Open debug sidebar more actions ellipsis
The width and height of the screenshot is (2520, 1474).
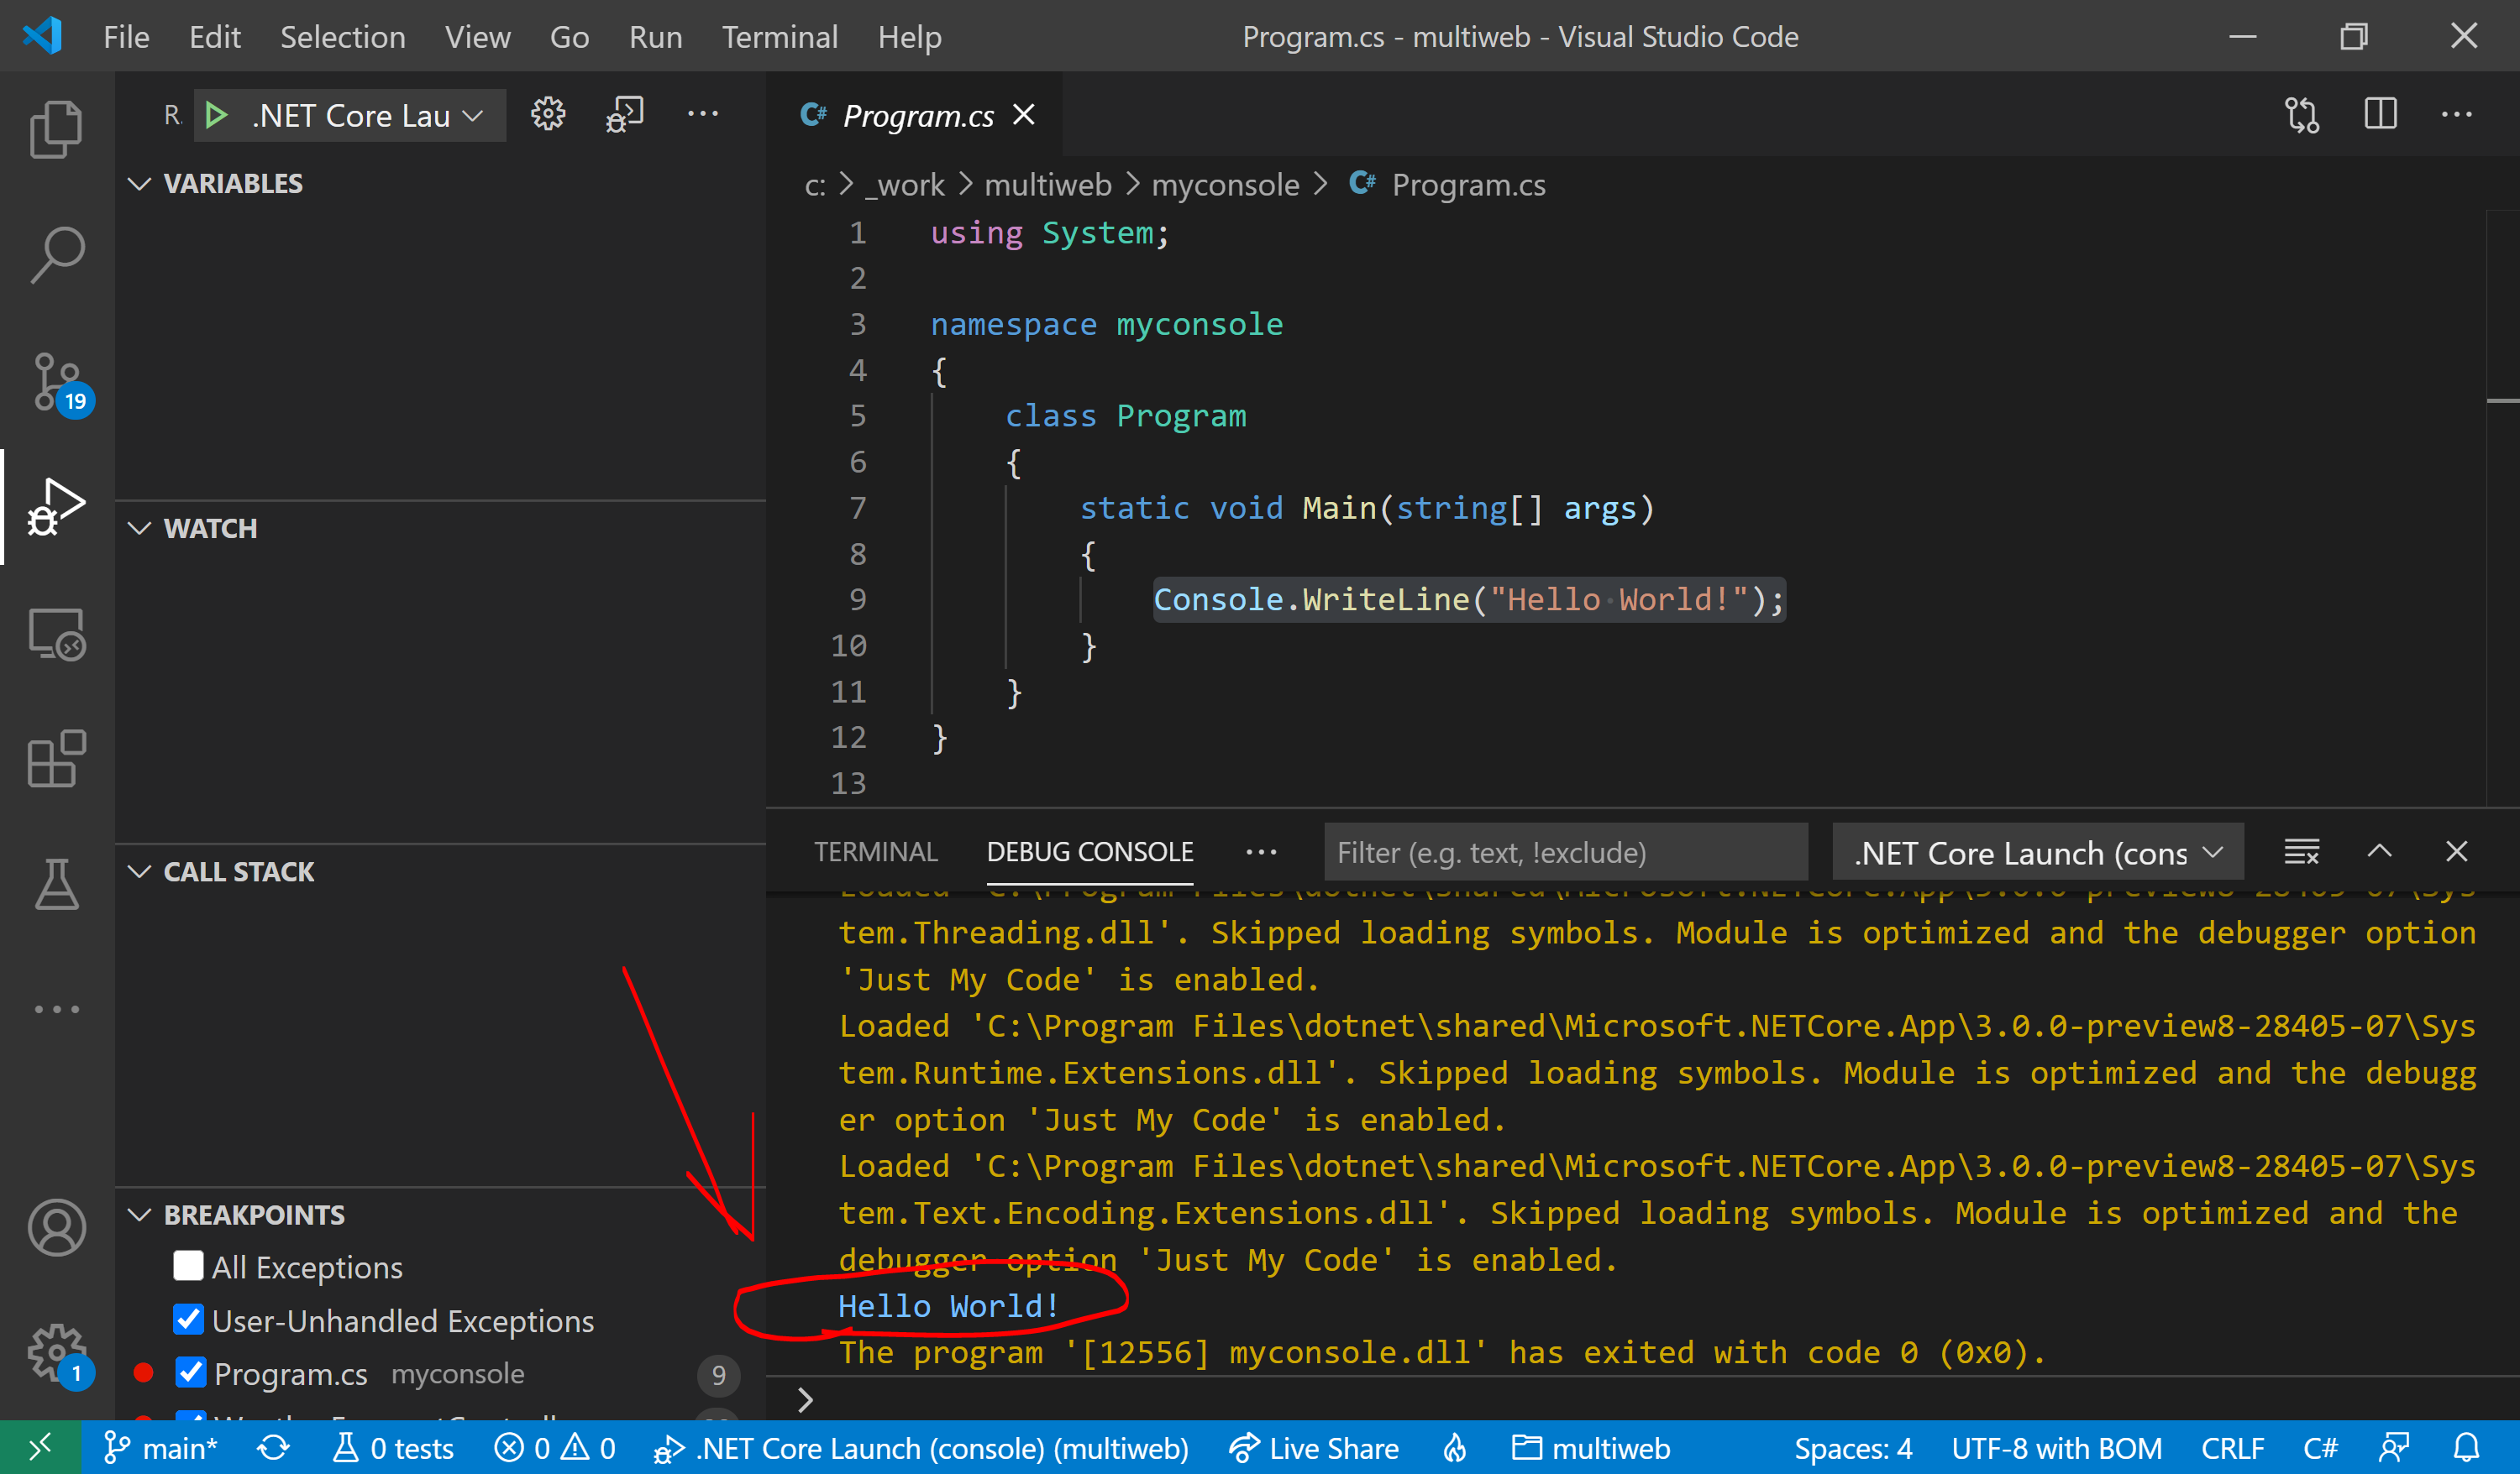(703, 114)
